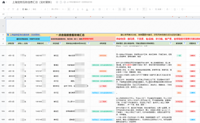200x123 pixels.
Task: Click the A1 cell name box
Action: pos(3,14)
